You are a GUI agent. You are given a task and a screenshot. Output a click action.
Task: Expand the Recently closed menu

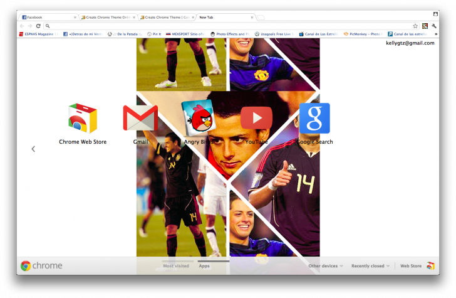(x=370, y=266)
